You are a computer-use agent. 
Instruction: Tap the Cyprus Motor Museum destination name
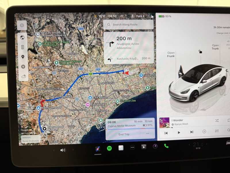pos(122,126)
